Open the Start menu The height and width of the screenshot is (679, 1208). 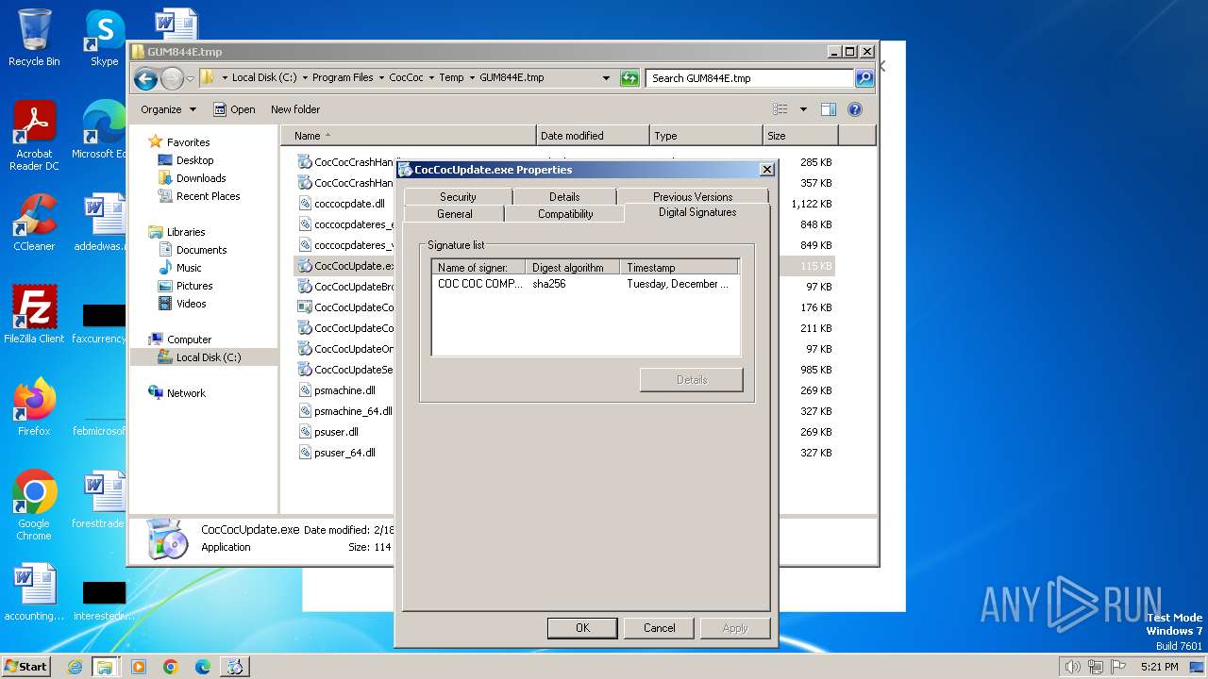(x=26, y=667)
